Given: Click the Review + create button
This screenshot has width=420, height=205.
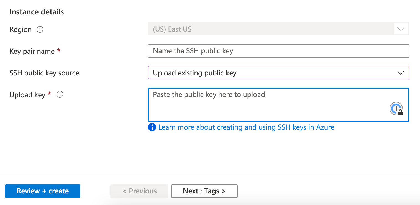Looking at the screenshot, I should 42,191.
